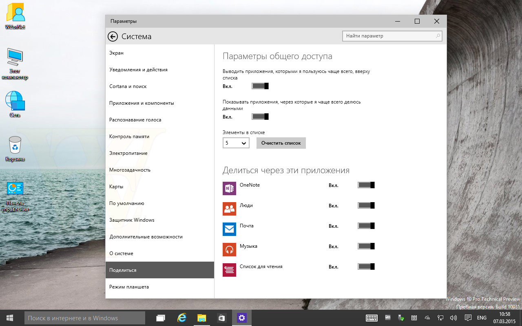Go back using the arrow next to Система

coord(113,36)
